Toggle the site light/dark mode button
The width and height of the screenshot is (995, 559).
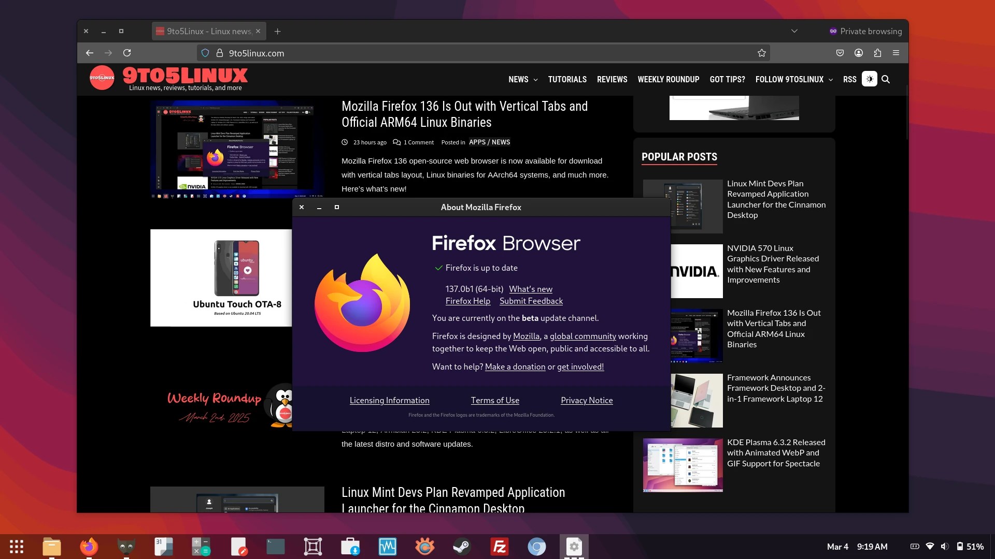pos(869,79)
